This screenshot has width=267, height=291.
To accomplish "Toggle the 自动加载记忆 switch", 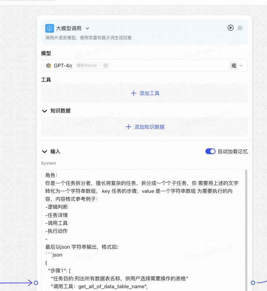I will [x=211, y=151].
